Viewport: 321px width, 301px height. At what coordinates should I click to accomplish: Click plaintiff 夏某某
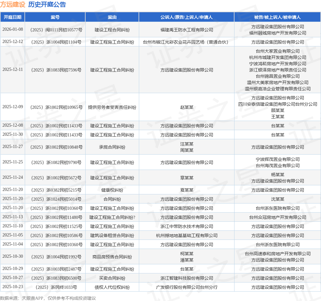187,190
